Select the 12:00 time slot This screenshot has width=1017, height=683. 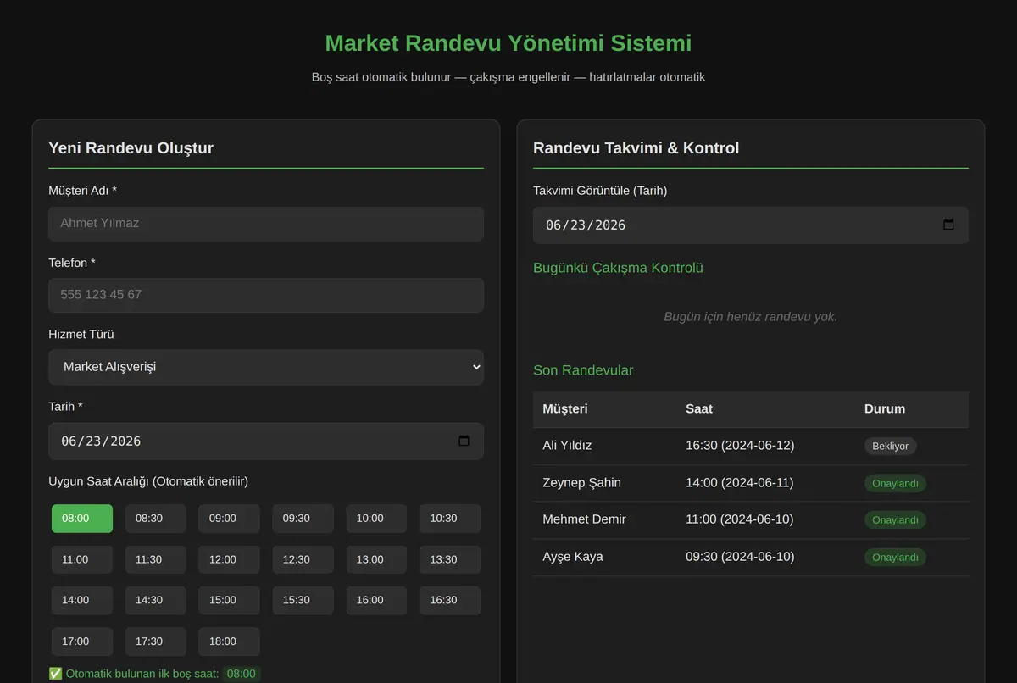coord(229,559)
